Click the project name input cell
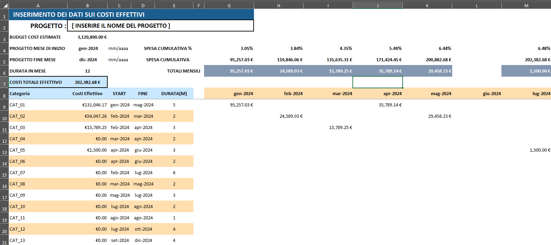The height and width of the screenshot is (245, 551). coord(161,26)
